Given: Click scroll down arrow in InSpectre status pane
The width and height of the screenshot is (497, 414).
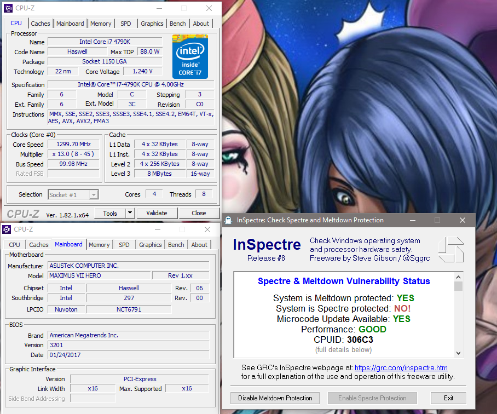Looking at the screenshot, I should pos(458,353).
